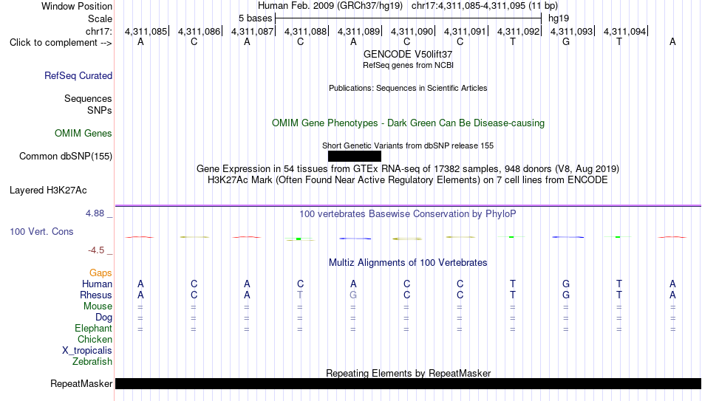The height and width of the screenshot is (401, 702).
Task: Click the Human species row label
Action: [x=97, y=284]
